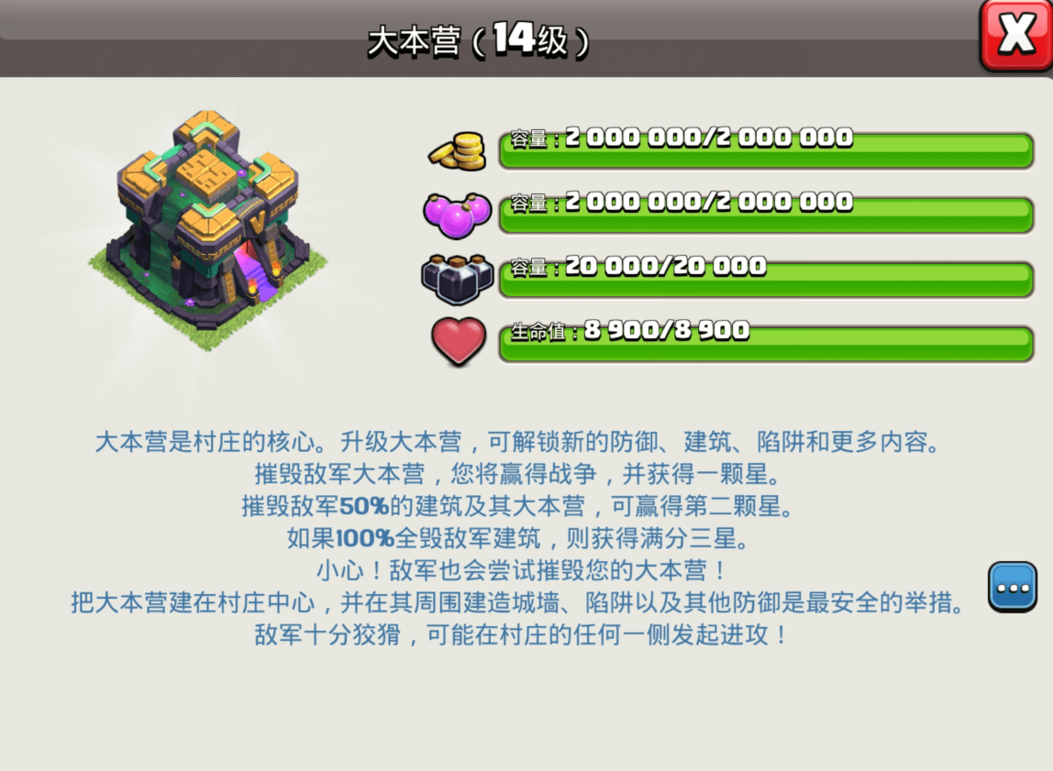Image resolution: width=1053 pixels, height=771 pixels.
Task: Click the elixir capacity progress bar
Action: [766, 214]
